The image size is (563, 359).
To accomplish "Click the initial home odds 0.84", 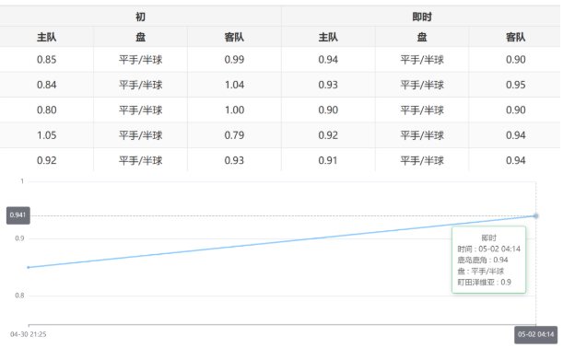I will 47,85.
